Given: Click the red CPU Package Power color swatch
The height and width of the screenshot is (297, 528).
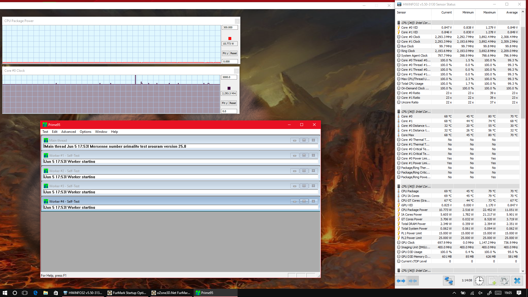Looking at the screenshot, I should (x=230, y=38).
